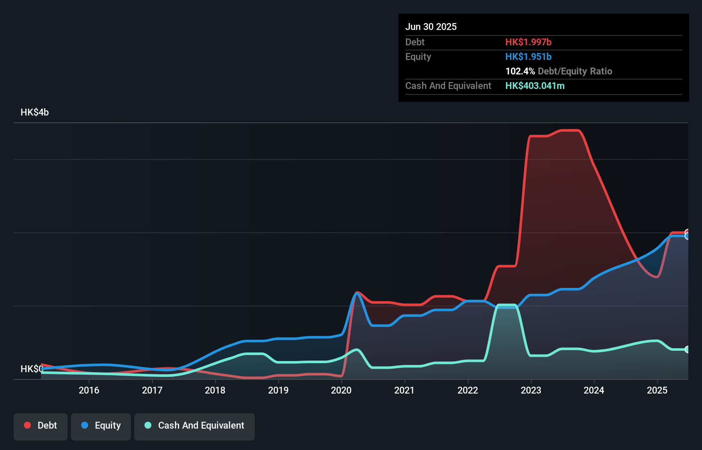702x450 pixels.
Task: Expand details for the Debt/Equity Ratio row
Action: (559, 71)
